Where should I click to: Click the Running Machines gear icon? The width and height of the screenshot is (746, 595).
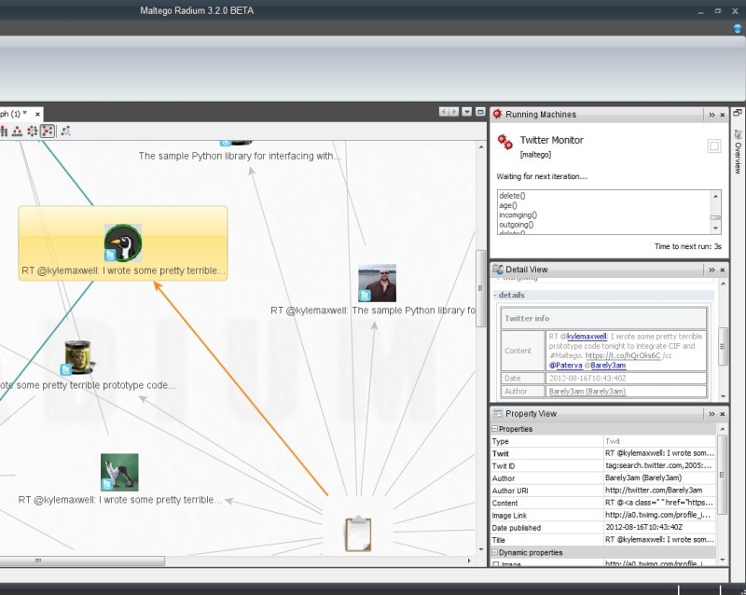(x=498, y=114)
